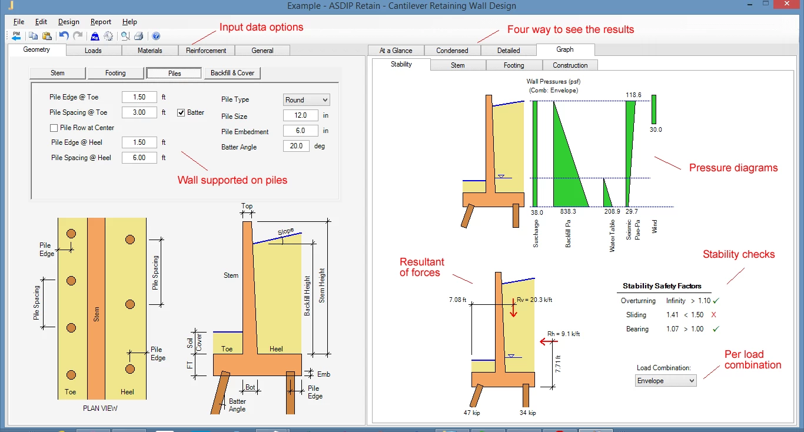The image size is (804, 432).
Task: Open the Report menu
Action: pos(101,22)
